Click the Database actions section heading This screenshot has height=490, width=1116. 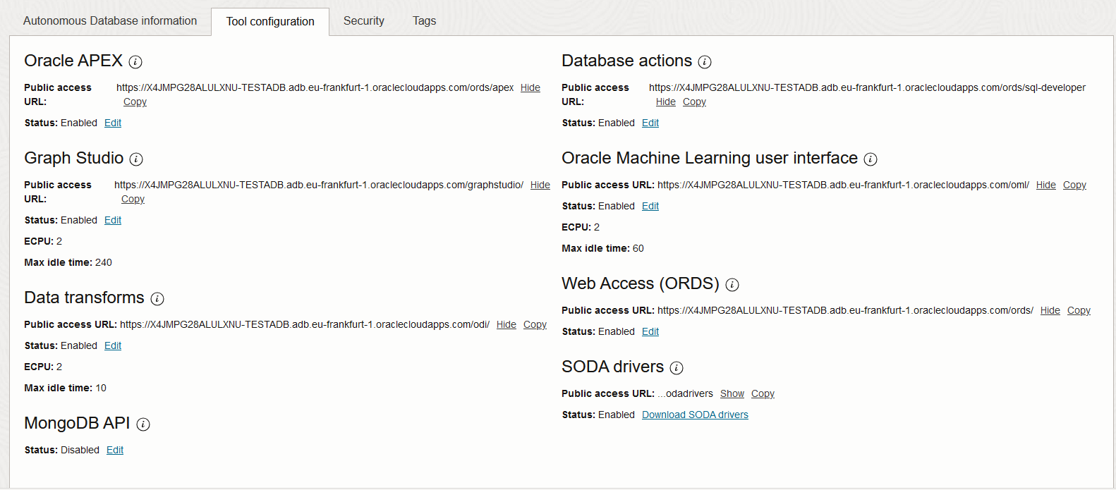626,61
